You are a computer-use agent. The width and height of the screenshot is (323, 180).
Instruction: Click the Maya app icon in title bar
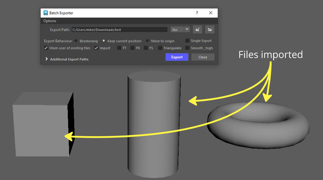46,13
